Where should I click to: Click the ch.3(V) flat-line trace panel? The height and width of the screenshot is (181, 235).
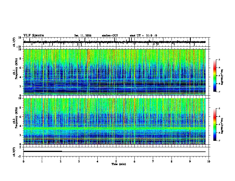point(117,152)
